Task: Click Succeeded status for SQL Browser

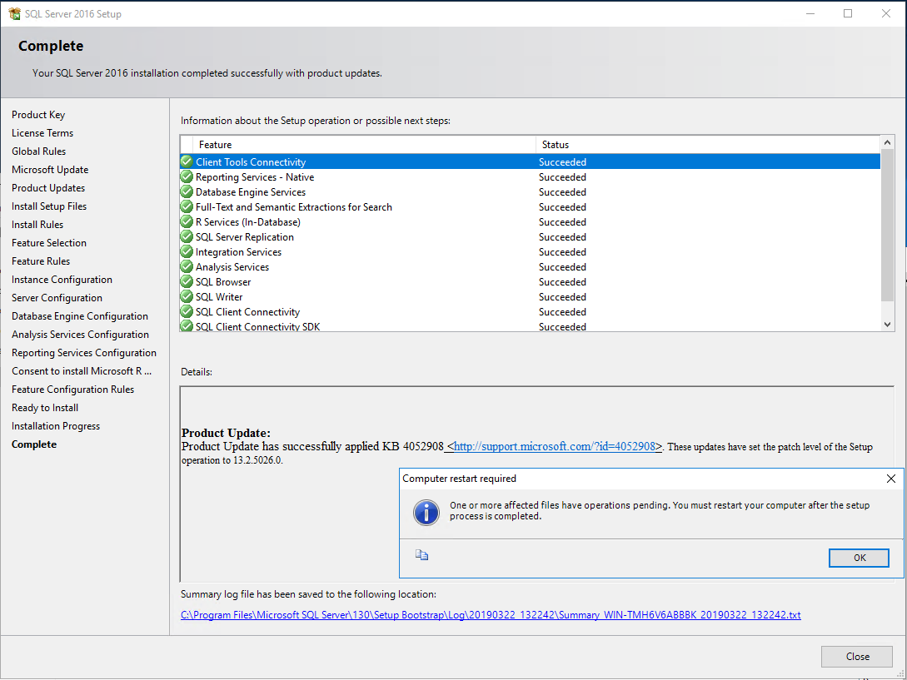Action: [x=562, y=282]
